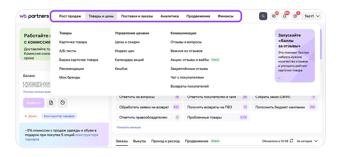This screenshot has width=341, height=157.
Task: Open Индекс цен entry
Action: click(x=125, y=51)
